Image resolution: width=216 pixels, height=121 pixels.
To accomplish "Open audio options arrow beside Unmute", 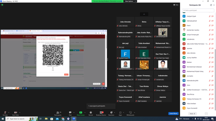I will (x=9, y=113).
